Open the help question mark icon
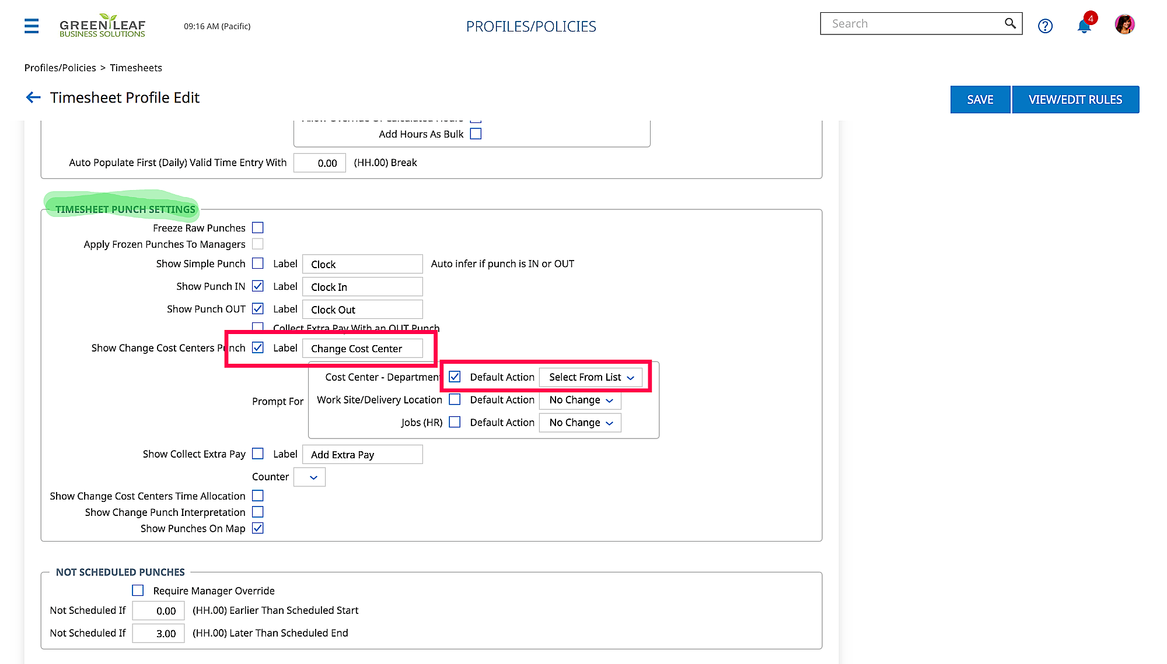1167x664 pixels. tap(1045, 26)
